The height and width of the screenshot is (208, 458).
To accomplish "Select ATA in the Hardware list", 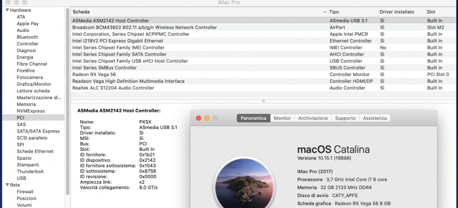I will pyautogui.click(x=21, y=17).
